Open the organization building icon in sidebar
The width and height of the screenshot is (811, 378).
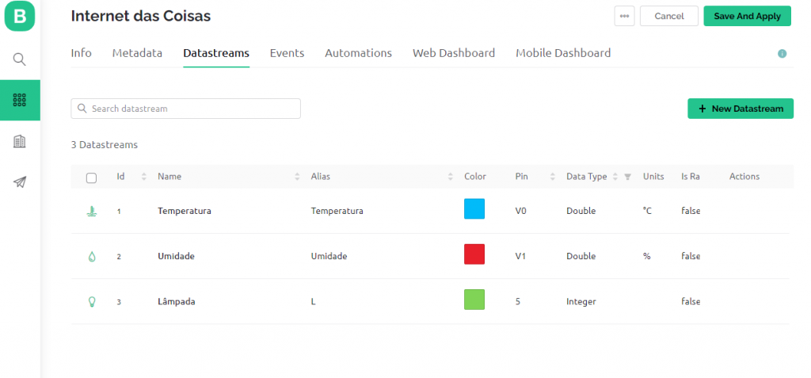(x=20, y=141)
